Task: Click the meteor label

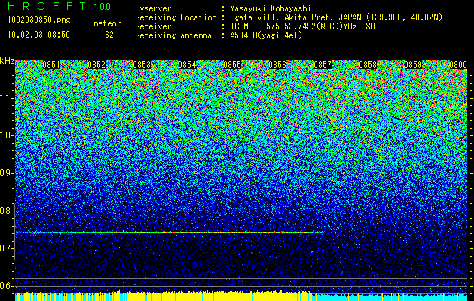Action: 107,23
